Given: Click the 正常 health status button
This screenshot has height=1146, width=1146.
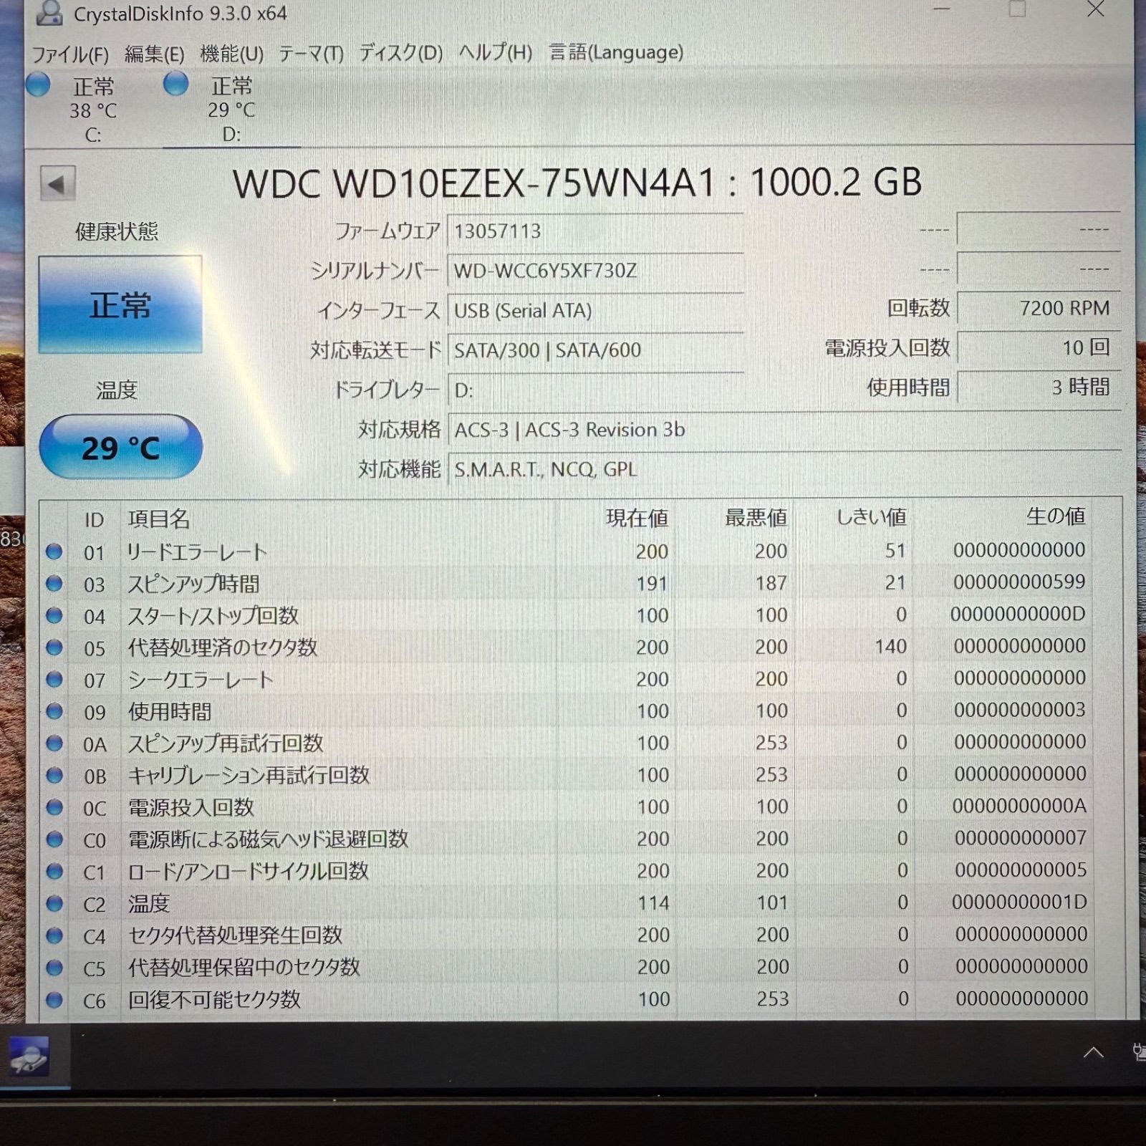Looking at the screenshot, I should click(x=120, y=304).
